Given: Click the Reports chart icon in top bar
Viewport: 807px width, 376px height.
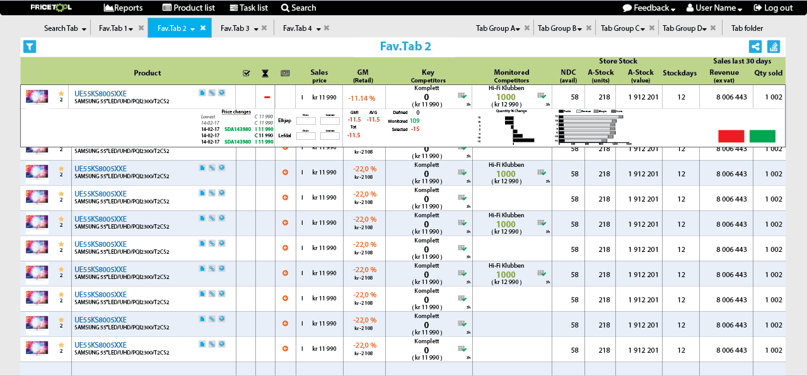Looking at the screenshot, I should (108, 8).
